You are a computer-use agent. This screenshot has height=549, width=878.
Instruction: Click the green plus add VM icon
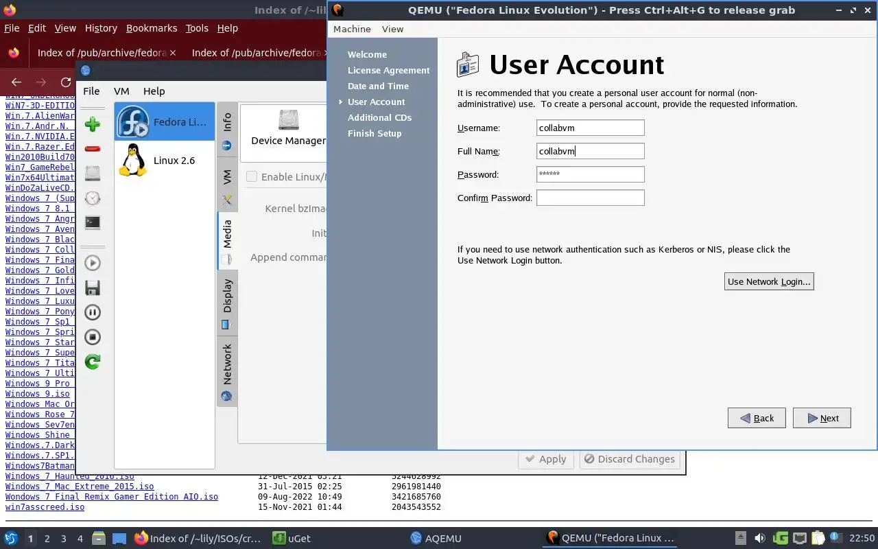(93, 124)
